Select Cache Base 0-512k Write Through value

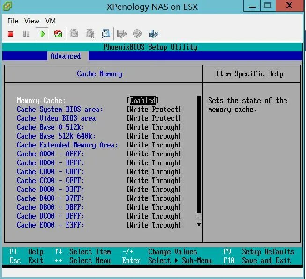pos(154,127)
